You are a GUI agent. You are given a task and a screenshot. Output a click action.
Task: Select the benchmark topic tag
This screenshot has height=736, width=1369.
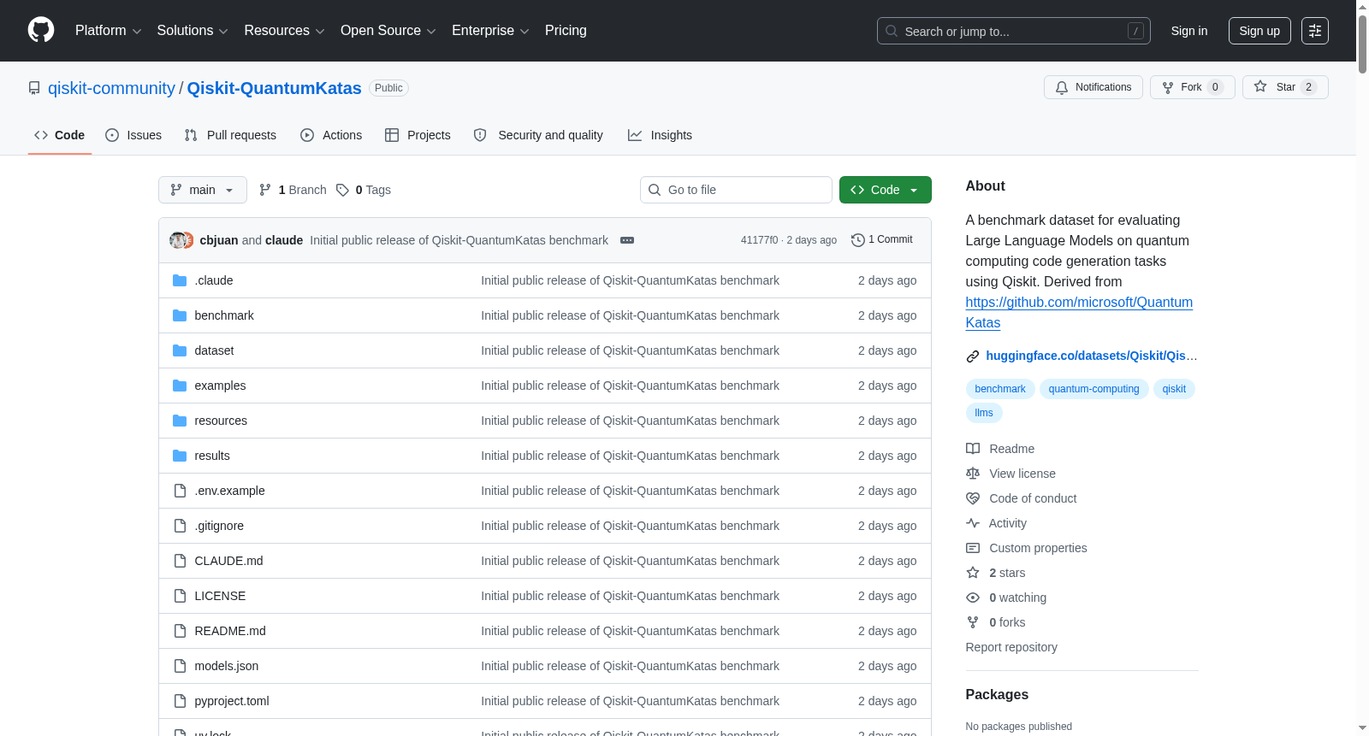[x=1000, y=389]
